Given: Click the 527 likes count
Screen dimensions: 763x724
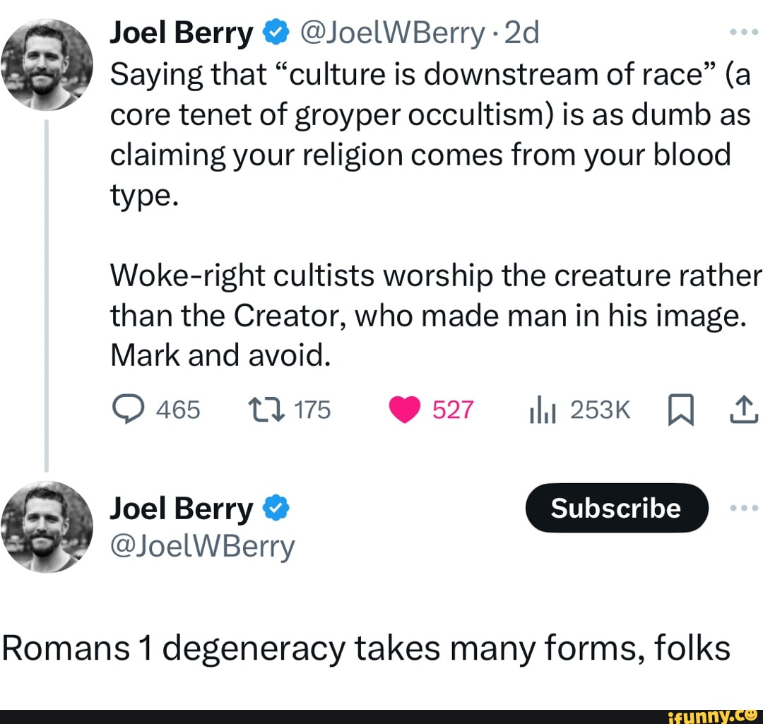Looking at the screenshot, I should (x=452, y=410).
